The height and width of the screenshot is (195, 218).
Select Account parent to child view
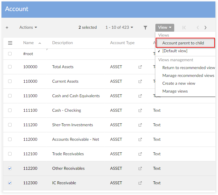[x=183, y=43]
